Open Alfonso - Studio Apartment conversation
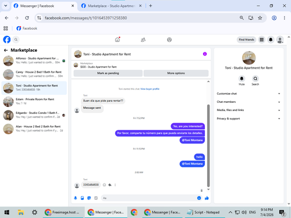Viewport: 291px width, 218px height. click(34, 60)
